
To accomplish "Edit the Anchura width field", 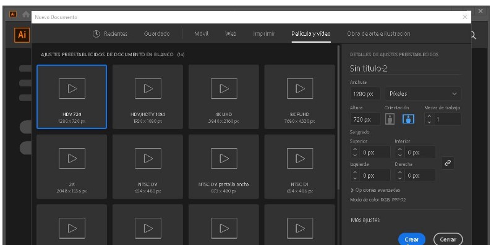I will point(365,94).
